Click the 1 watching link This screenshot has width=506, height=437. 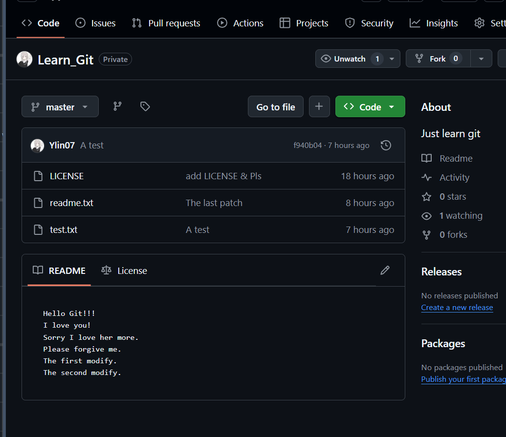click(452, 215)
